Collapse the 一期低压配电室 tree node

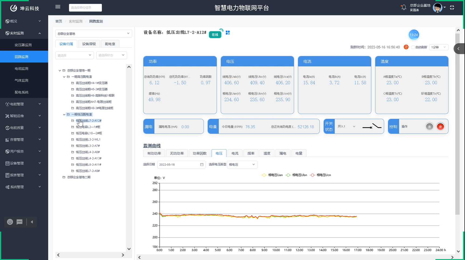click(64, 115)
